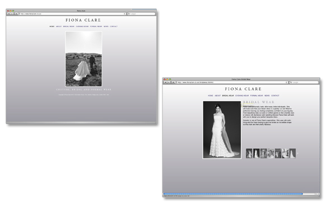The width and height of the screenshot is (325, 216).
Task: Select the fifth bridal gallery thumbnail
Action: [278, 153]
